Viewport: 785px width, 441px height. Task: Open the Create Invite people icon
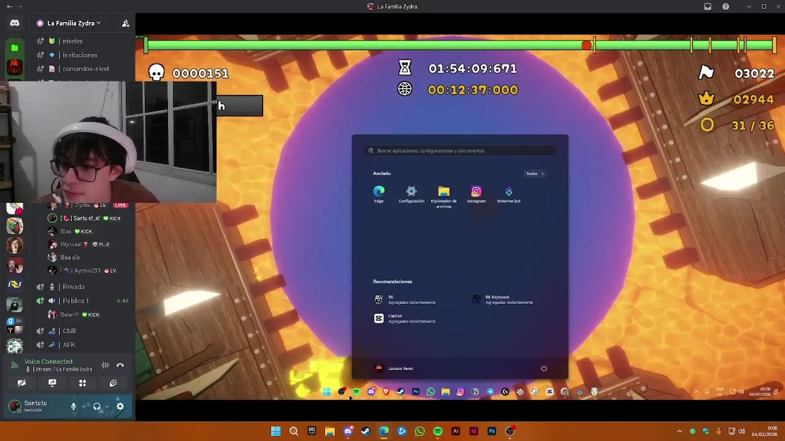(x=125, y=23)
